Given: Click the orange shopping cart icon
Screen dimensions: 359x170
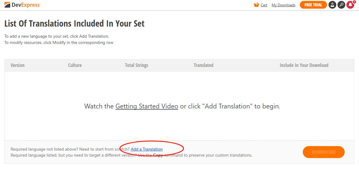Looking at the screenshot, I should pos(256,5).
